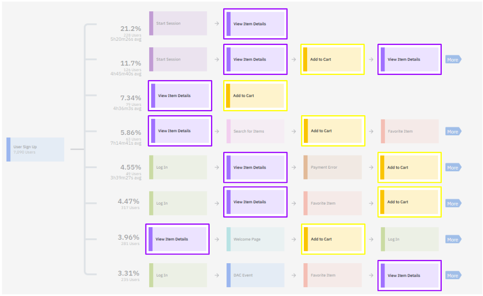Expand More on the 4.55% path
Image resolution: width=483 pixels, height=296 pixels.
click(453, 168)
